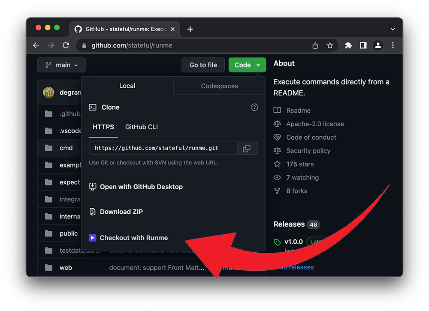
Task: Click the Clone help question mark icon
Action: tap(254, 108)
